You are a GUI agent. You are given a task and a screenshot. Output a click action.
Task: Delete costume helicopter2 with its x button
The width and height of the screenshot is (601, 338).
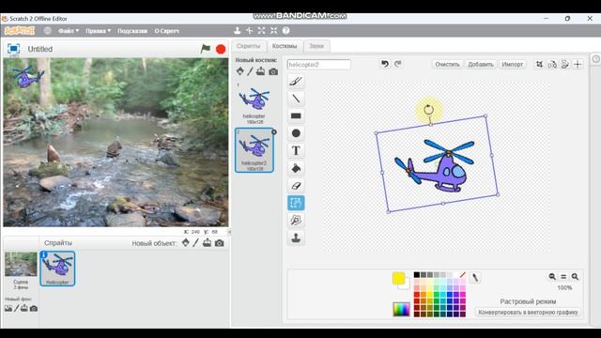click(x=273, y=132)
